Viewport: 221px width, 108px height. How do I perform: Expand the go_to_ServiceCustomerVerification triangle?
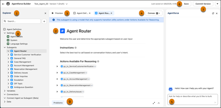pos(57,66)
